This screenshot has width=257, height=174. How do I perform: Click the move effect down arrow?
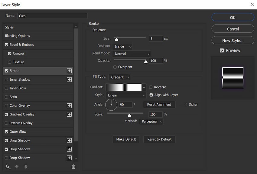[x=26, y=167]
